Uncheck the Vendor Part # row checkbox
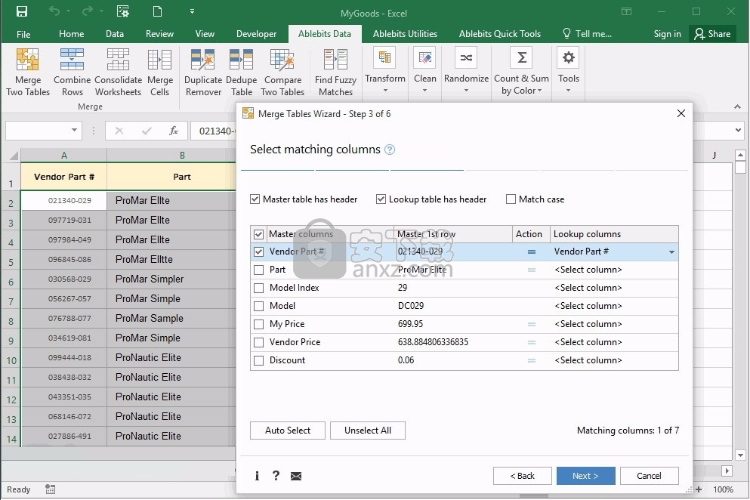This screenshot has width=750, height=500. click(259, 252)
